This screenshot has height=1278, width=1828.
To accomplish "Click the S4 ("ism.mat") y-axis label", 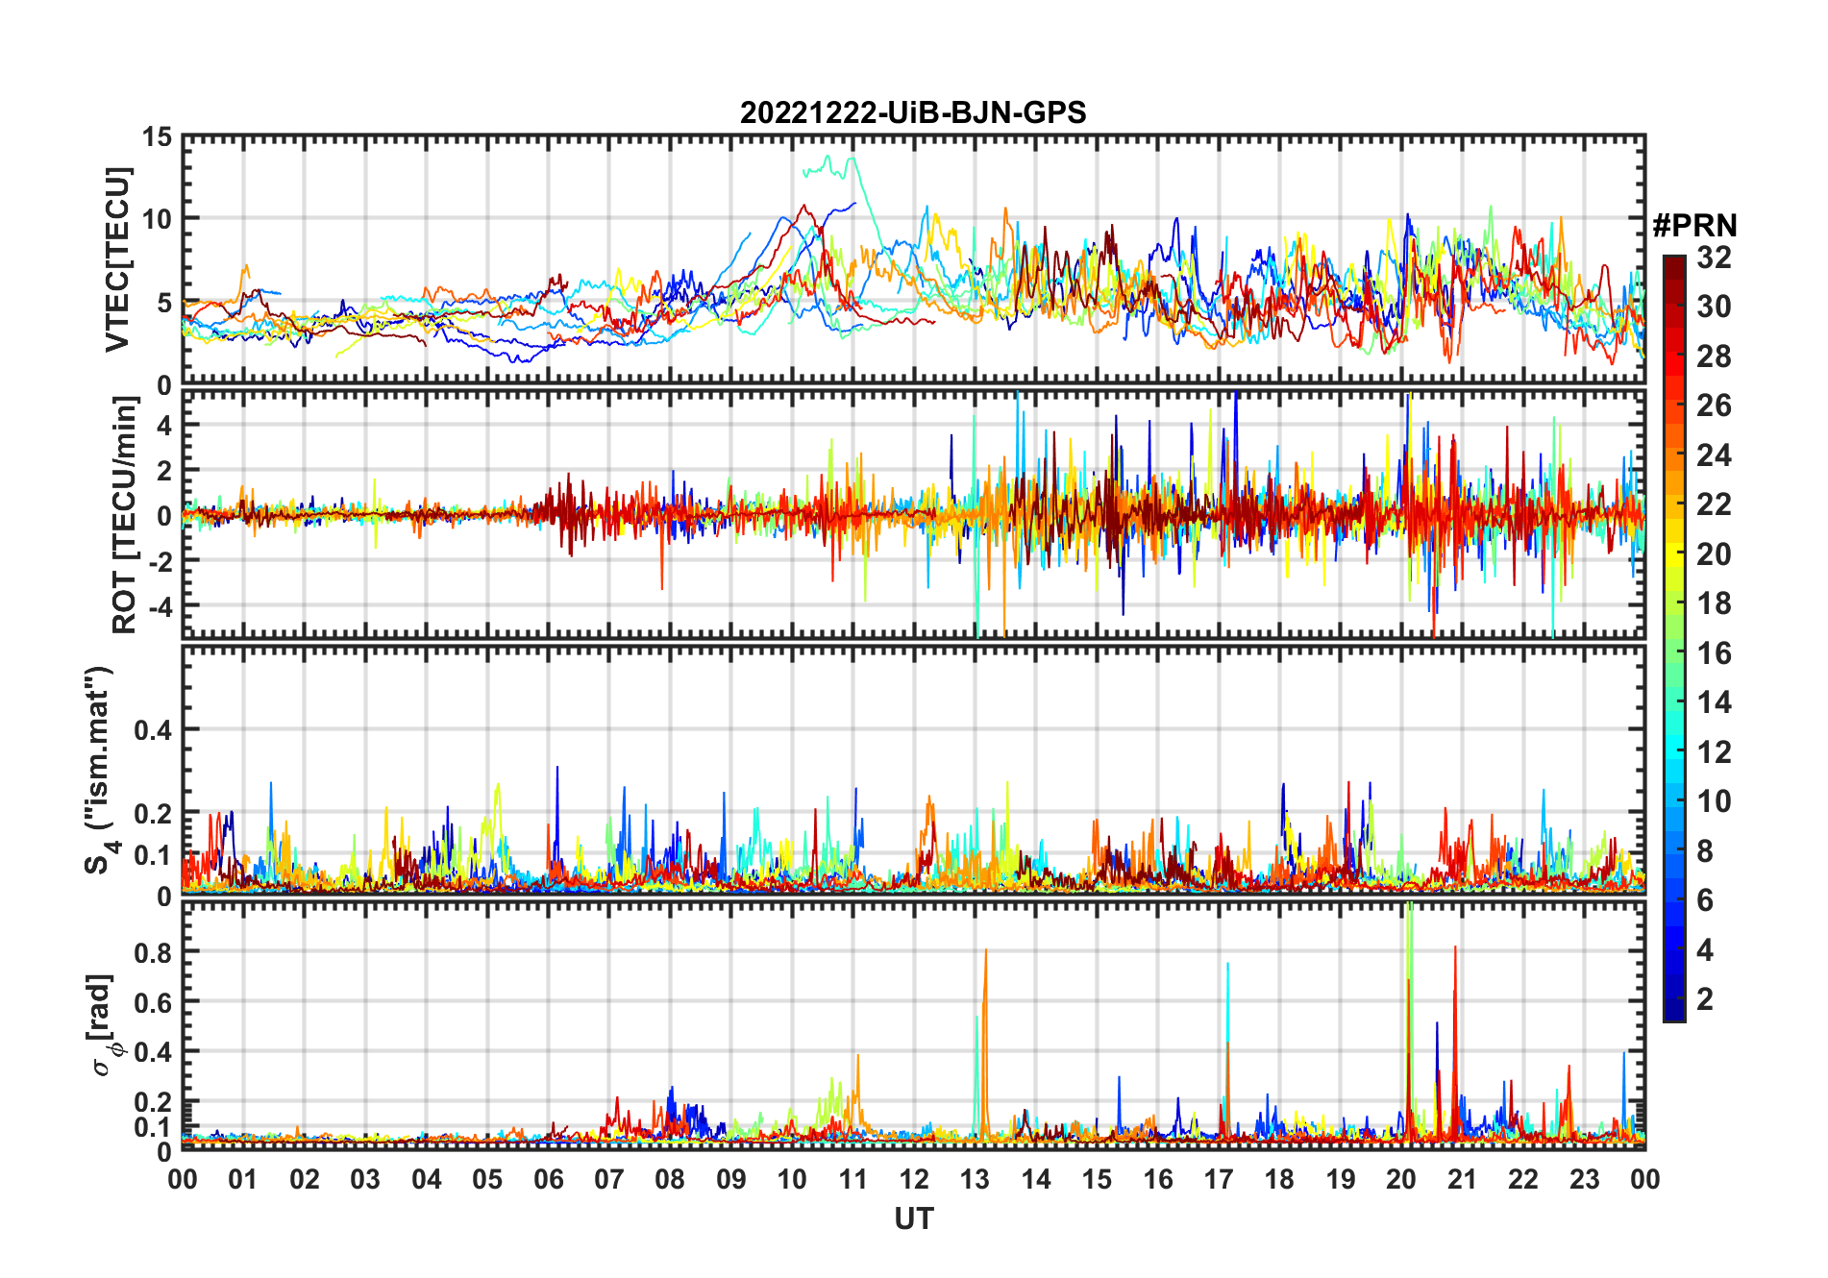I will [100, 770].
